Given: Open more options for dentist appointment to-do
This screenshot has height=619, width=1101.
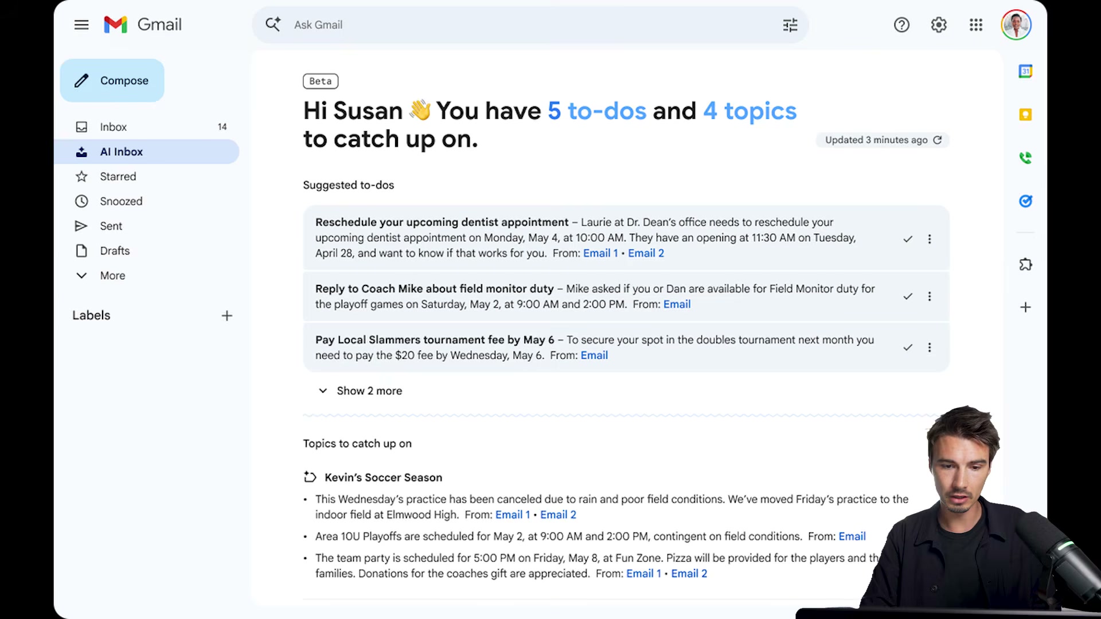Looking at the screenshot, I should (x=930, y=239).
